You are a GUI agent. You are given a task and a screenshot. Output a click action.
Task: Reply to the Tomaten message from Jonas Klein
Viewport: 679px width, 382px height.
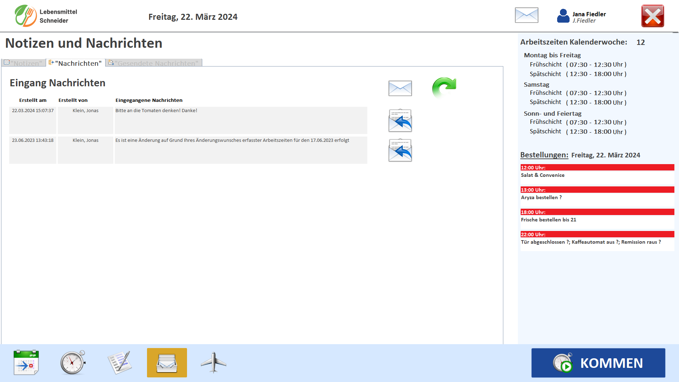coord(400,121)
